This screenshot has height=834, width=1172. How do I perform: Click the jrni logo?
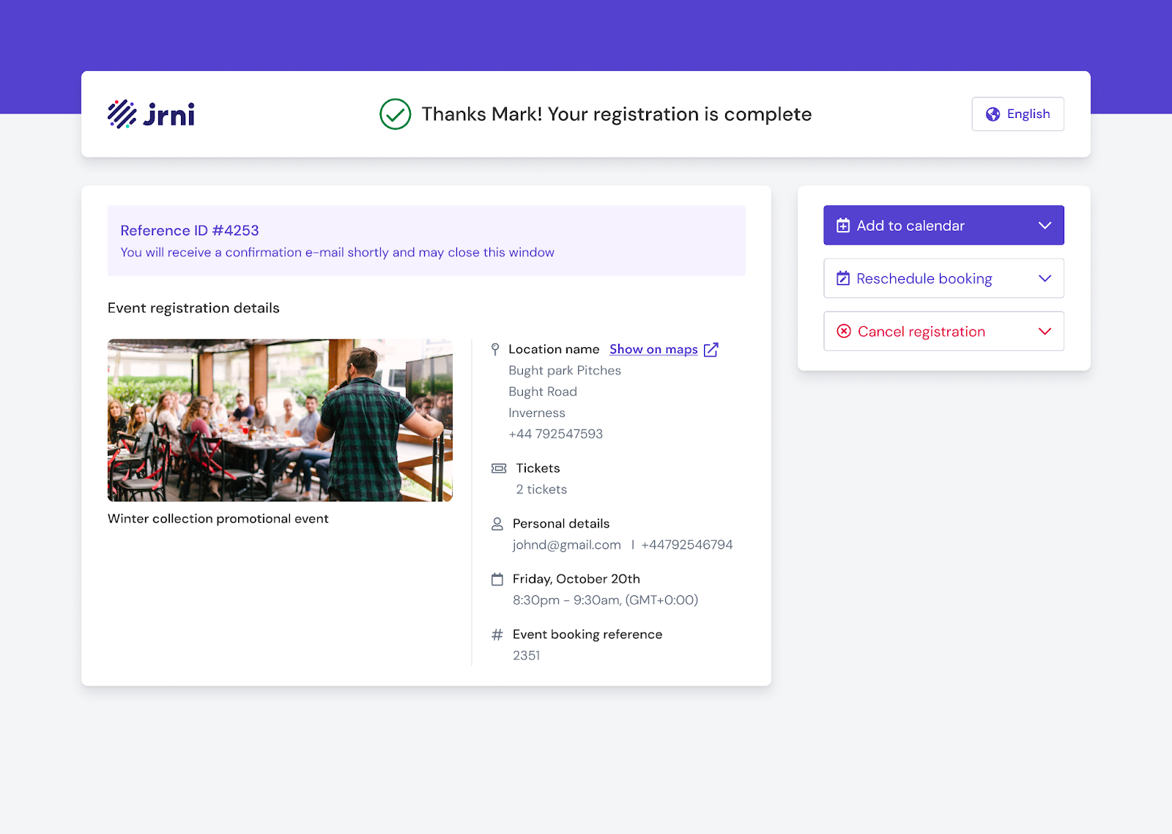151,114
